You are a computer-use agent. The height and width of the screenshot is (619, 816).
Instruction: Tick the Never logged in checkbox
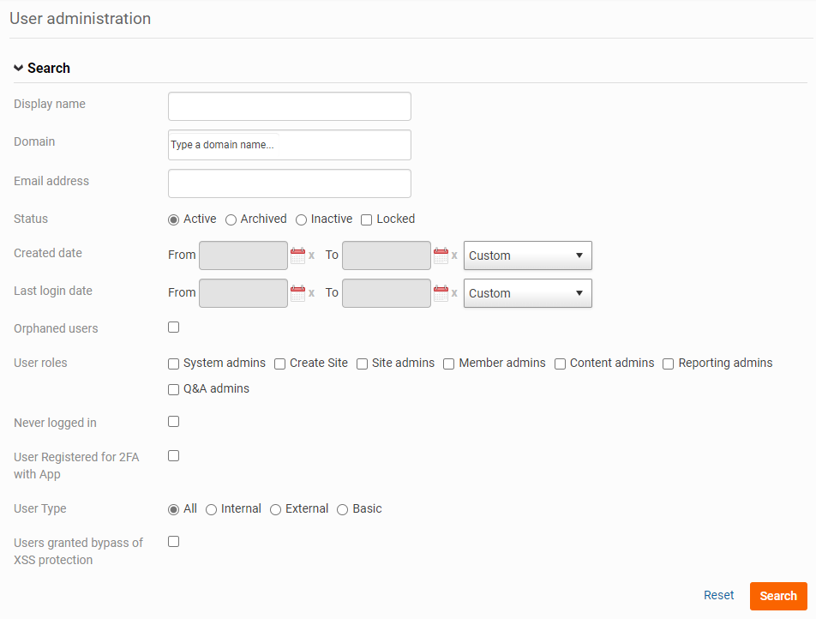[x=174, y=422]
